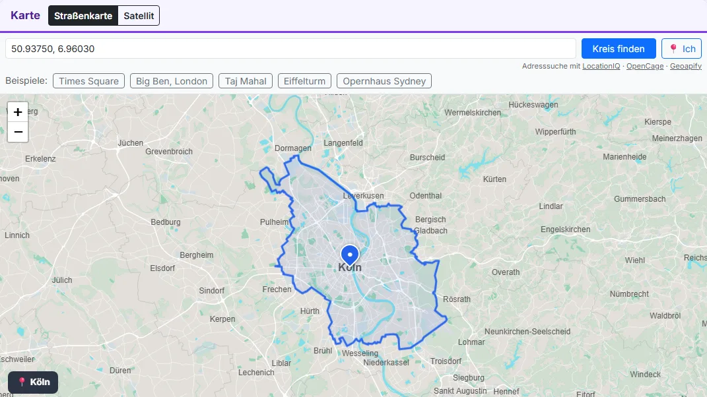Click the Frechen label on map
The width and height of the screenshot is (707, 397).
click(277, 290)
